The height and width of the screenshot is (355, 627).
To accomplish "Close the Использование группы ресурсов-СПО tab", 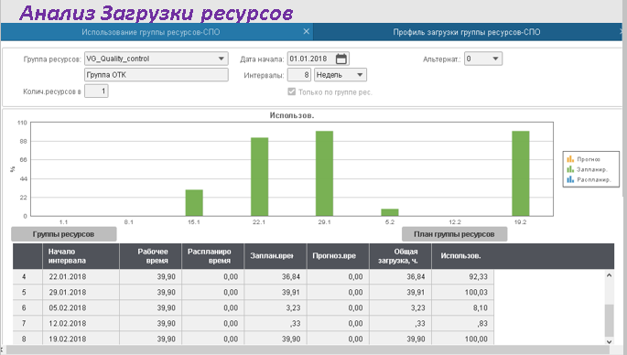I will (x=307, y=32).
